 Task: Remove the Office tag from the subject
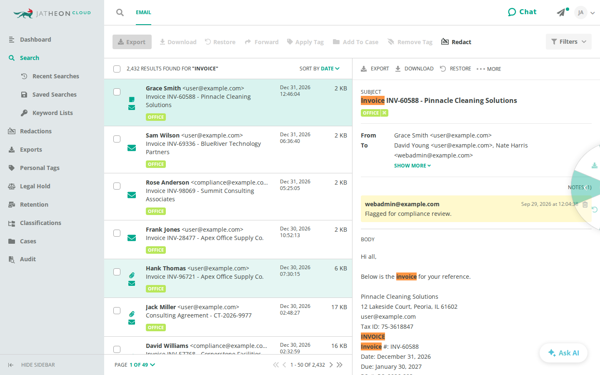384,113
